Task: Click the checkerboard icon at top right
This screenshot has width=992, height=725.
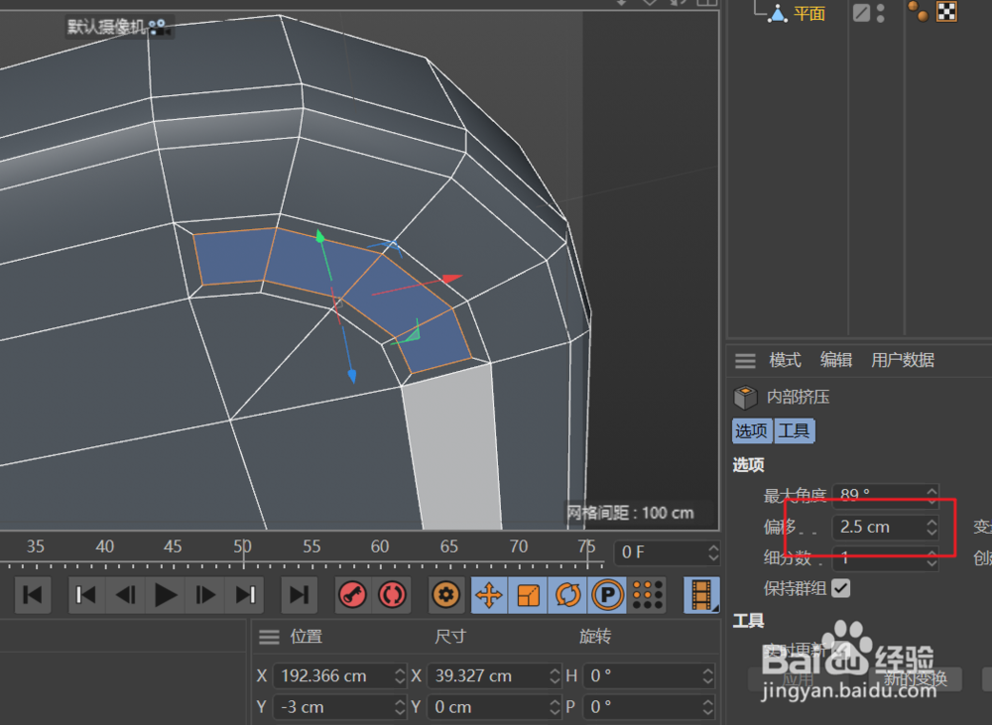Action: (x=945, y=13)
